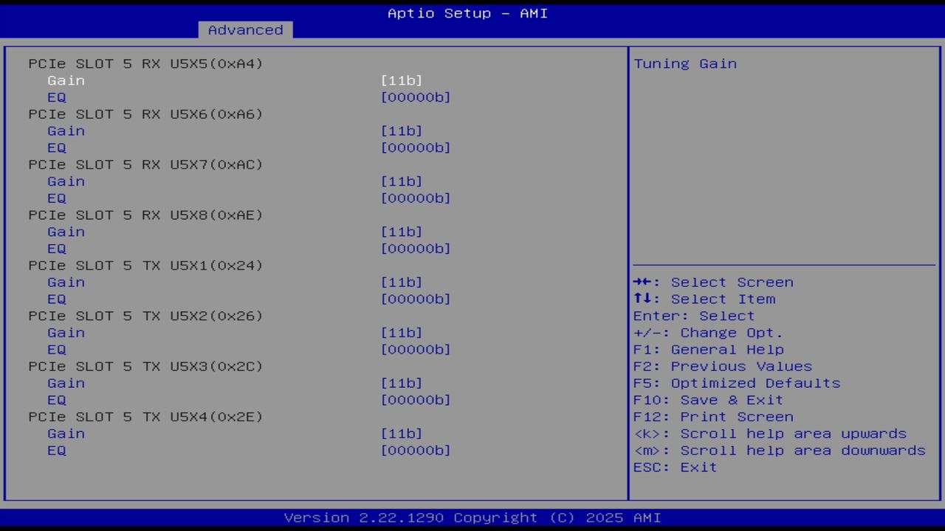Click the ESC: Exit hint
The image size is (945, 531).
(x=676, y=468)
